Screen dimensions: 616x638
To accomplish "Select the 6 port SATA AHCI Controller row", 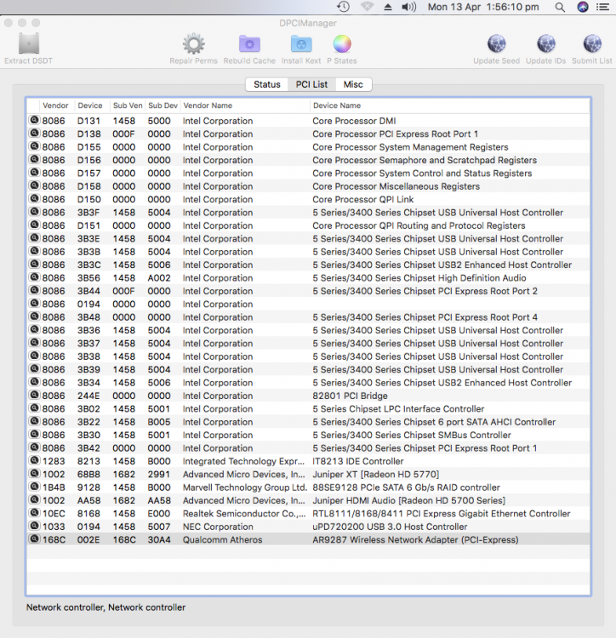I will click(308, 422).
